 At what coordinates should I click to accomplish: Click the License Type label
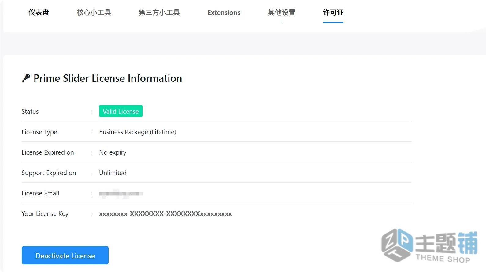click(x=39, y=132)
